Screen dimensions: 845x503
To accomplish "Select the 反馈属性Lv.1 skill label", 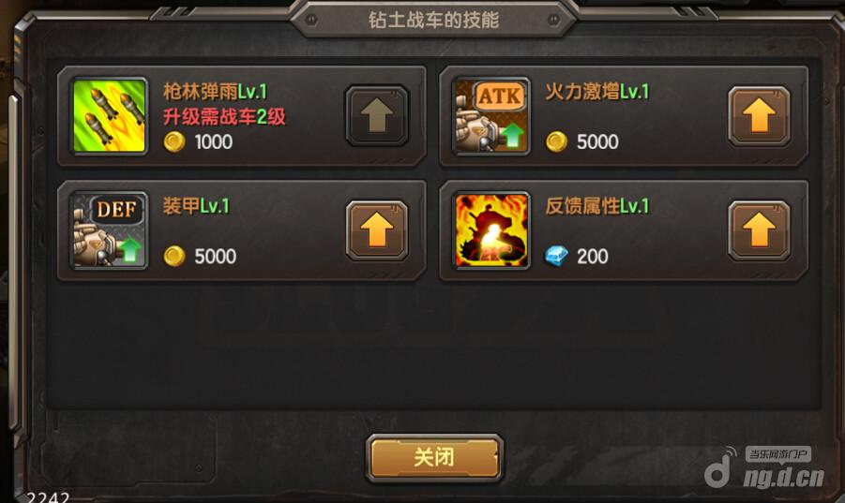I will pos(597,205).
